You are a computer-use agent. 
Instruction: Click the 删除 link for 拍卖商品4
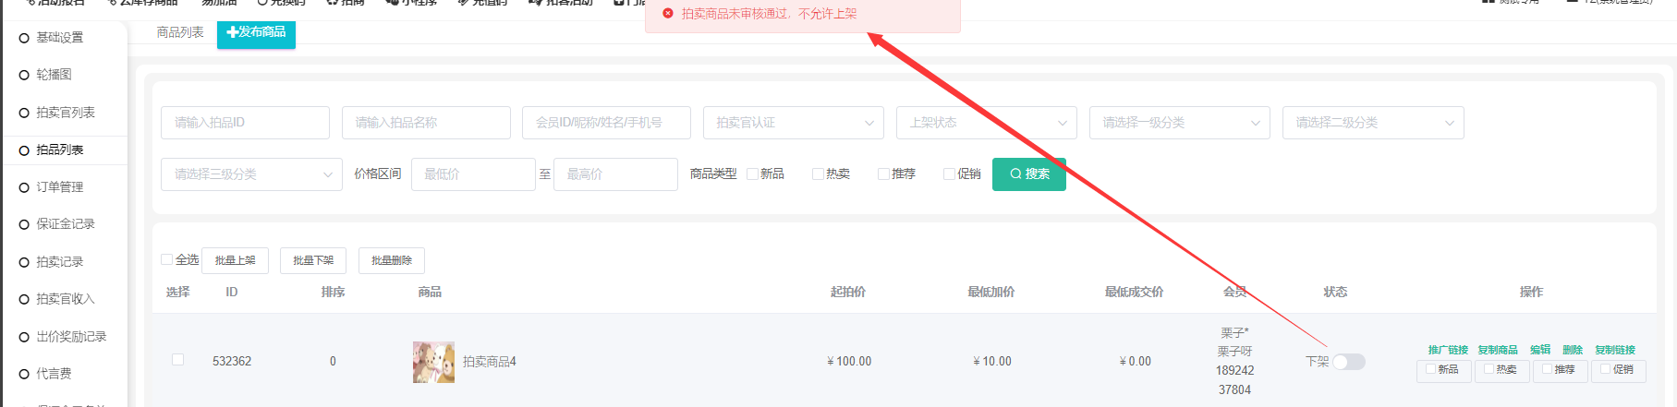pos(1573,350)
